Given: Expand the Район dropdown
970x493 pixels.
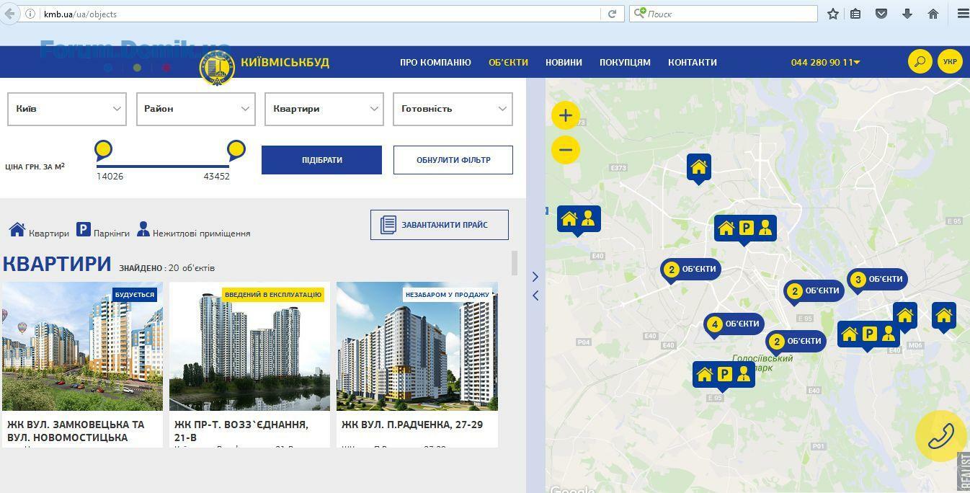Looking at the screenshot, I should coord(196,109).
